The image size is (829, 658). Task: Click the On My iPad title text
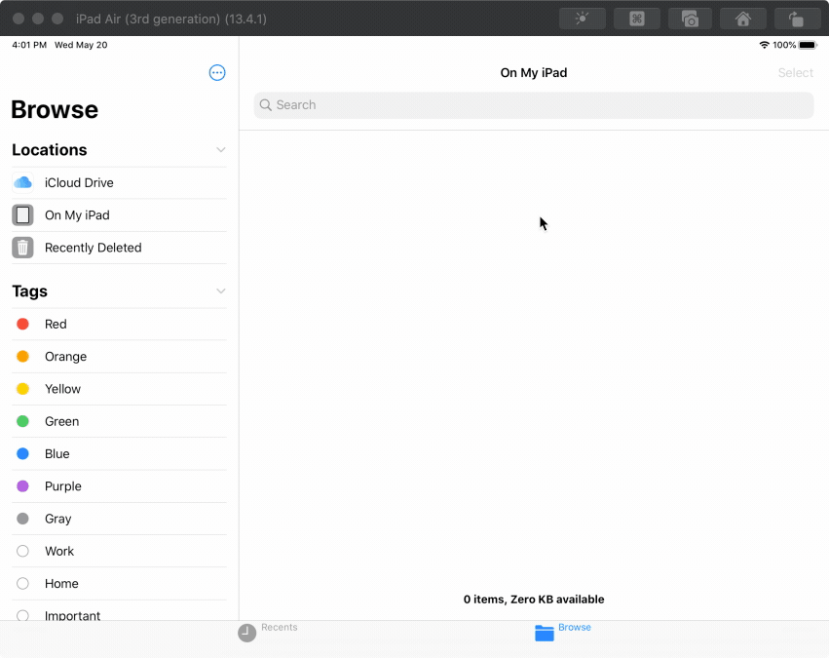(x=534, y=73)
